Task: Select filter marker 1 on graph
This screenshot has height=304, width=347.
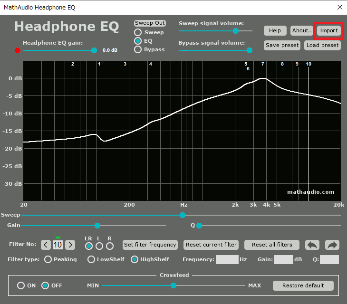Action: (99, 64)
